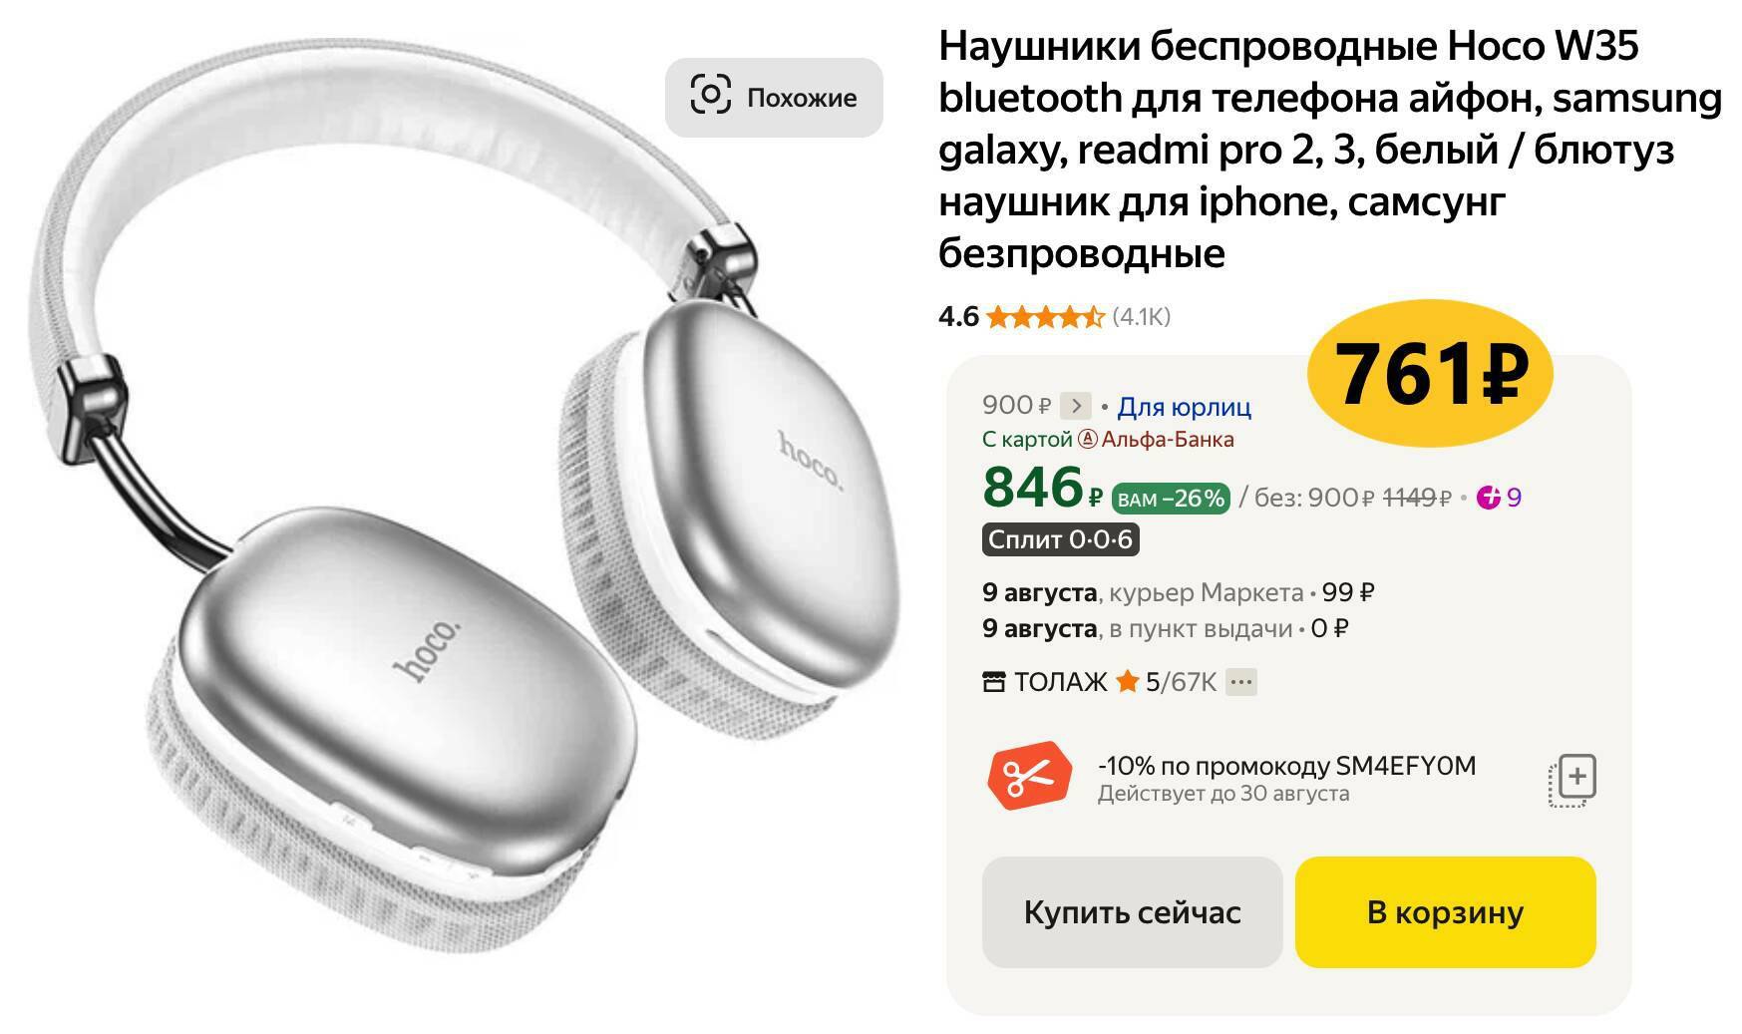Click the Plus cashback points icon
This screenshot has height=1034, width=1742.
pyautogui.click(x=1489, y=497)
